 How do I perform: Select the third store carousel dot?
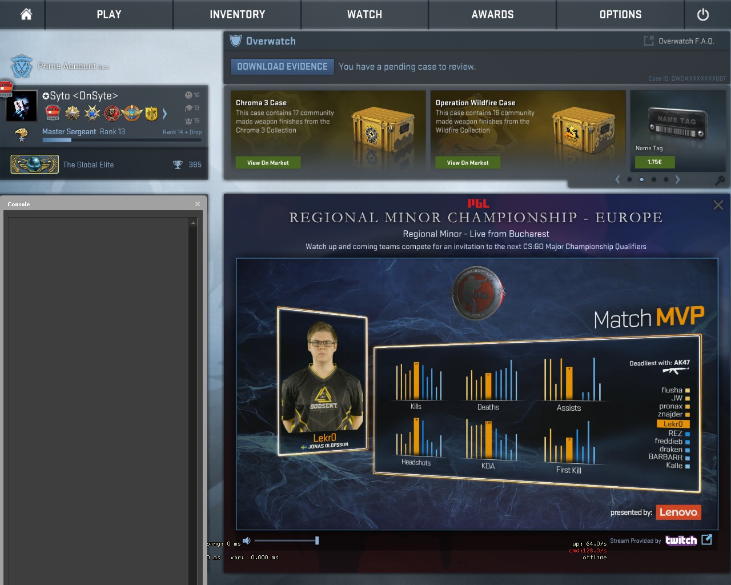pyautogui.click(x=654, y=179)
